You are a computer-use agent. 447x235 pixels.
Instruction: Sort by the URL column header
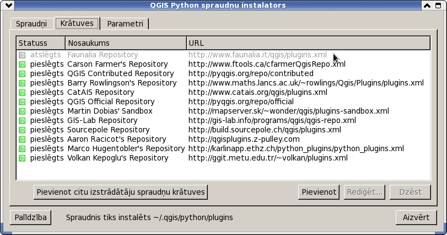[x=309, y=43]
